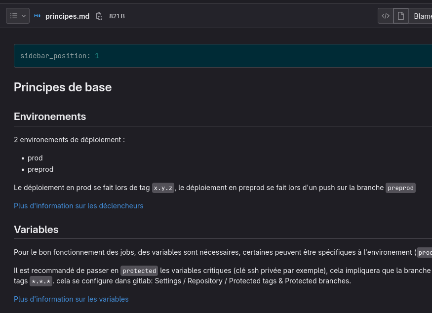The image size is (432, 313).
Task: Open the Blame view
Action: (x=422, y=16)
